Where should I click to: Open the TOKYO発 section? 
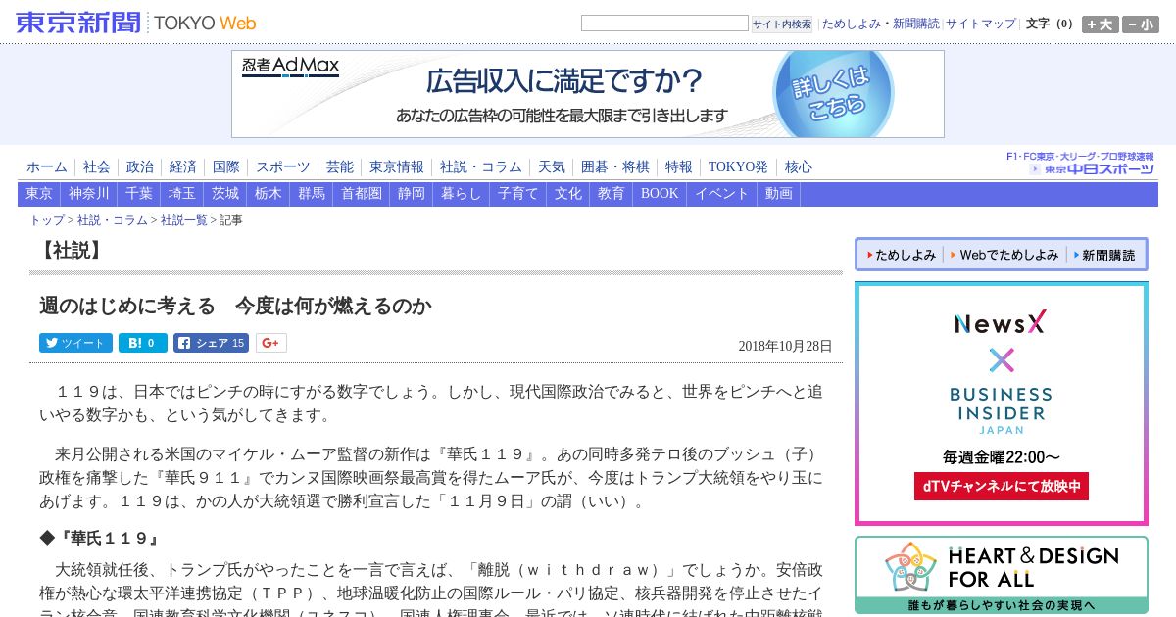point(738,167)
